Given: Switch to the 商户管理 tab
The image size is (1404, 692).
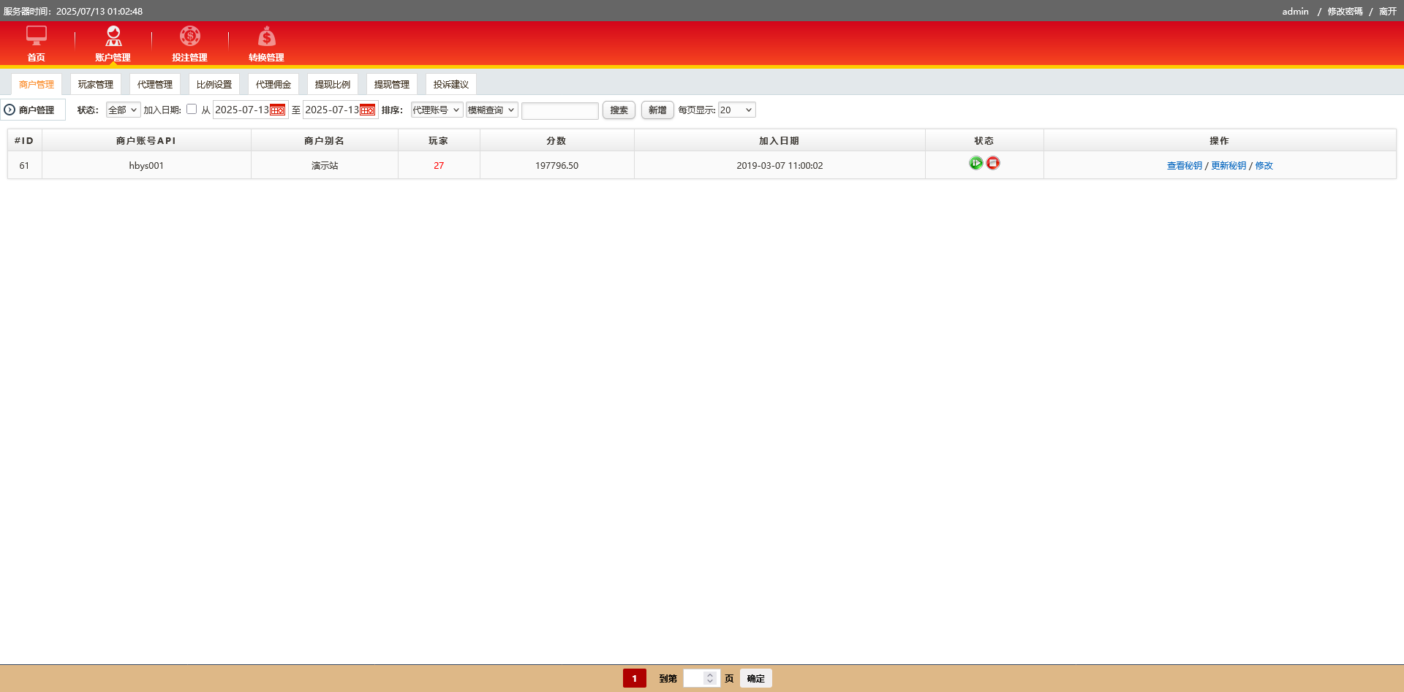Looking at the screenshot, I should [x=37, y=84].
